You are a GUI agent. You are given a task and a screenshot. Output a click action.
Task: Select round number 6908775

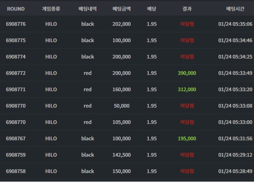(x=16, y=40)
